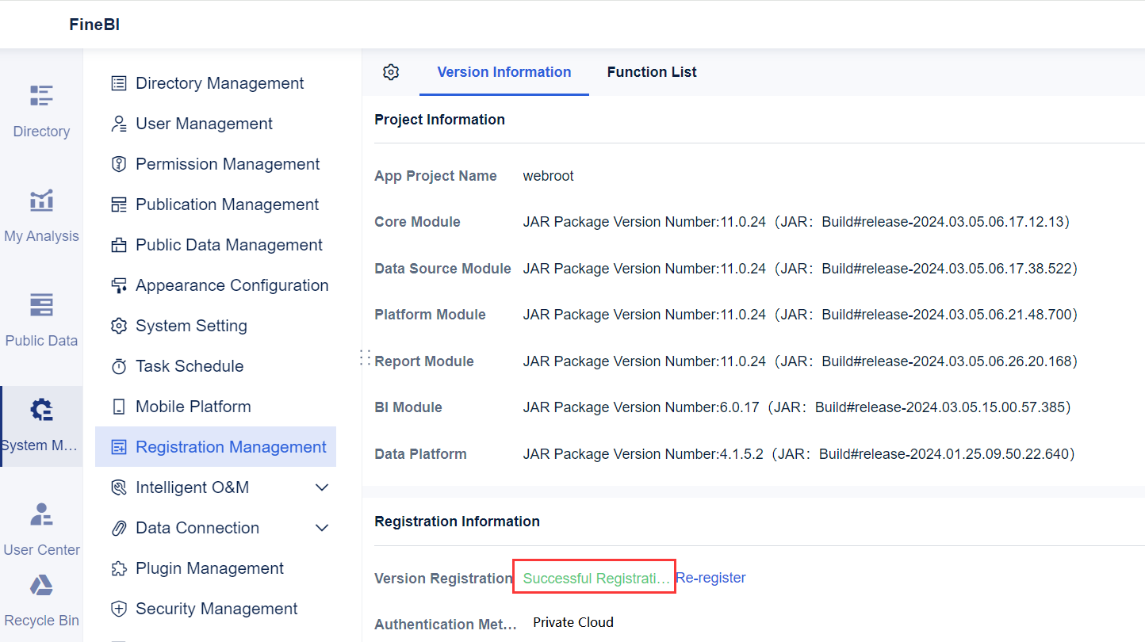Open User Management in the menu

tap(203, 123)
